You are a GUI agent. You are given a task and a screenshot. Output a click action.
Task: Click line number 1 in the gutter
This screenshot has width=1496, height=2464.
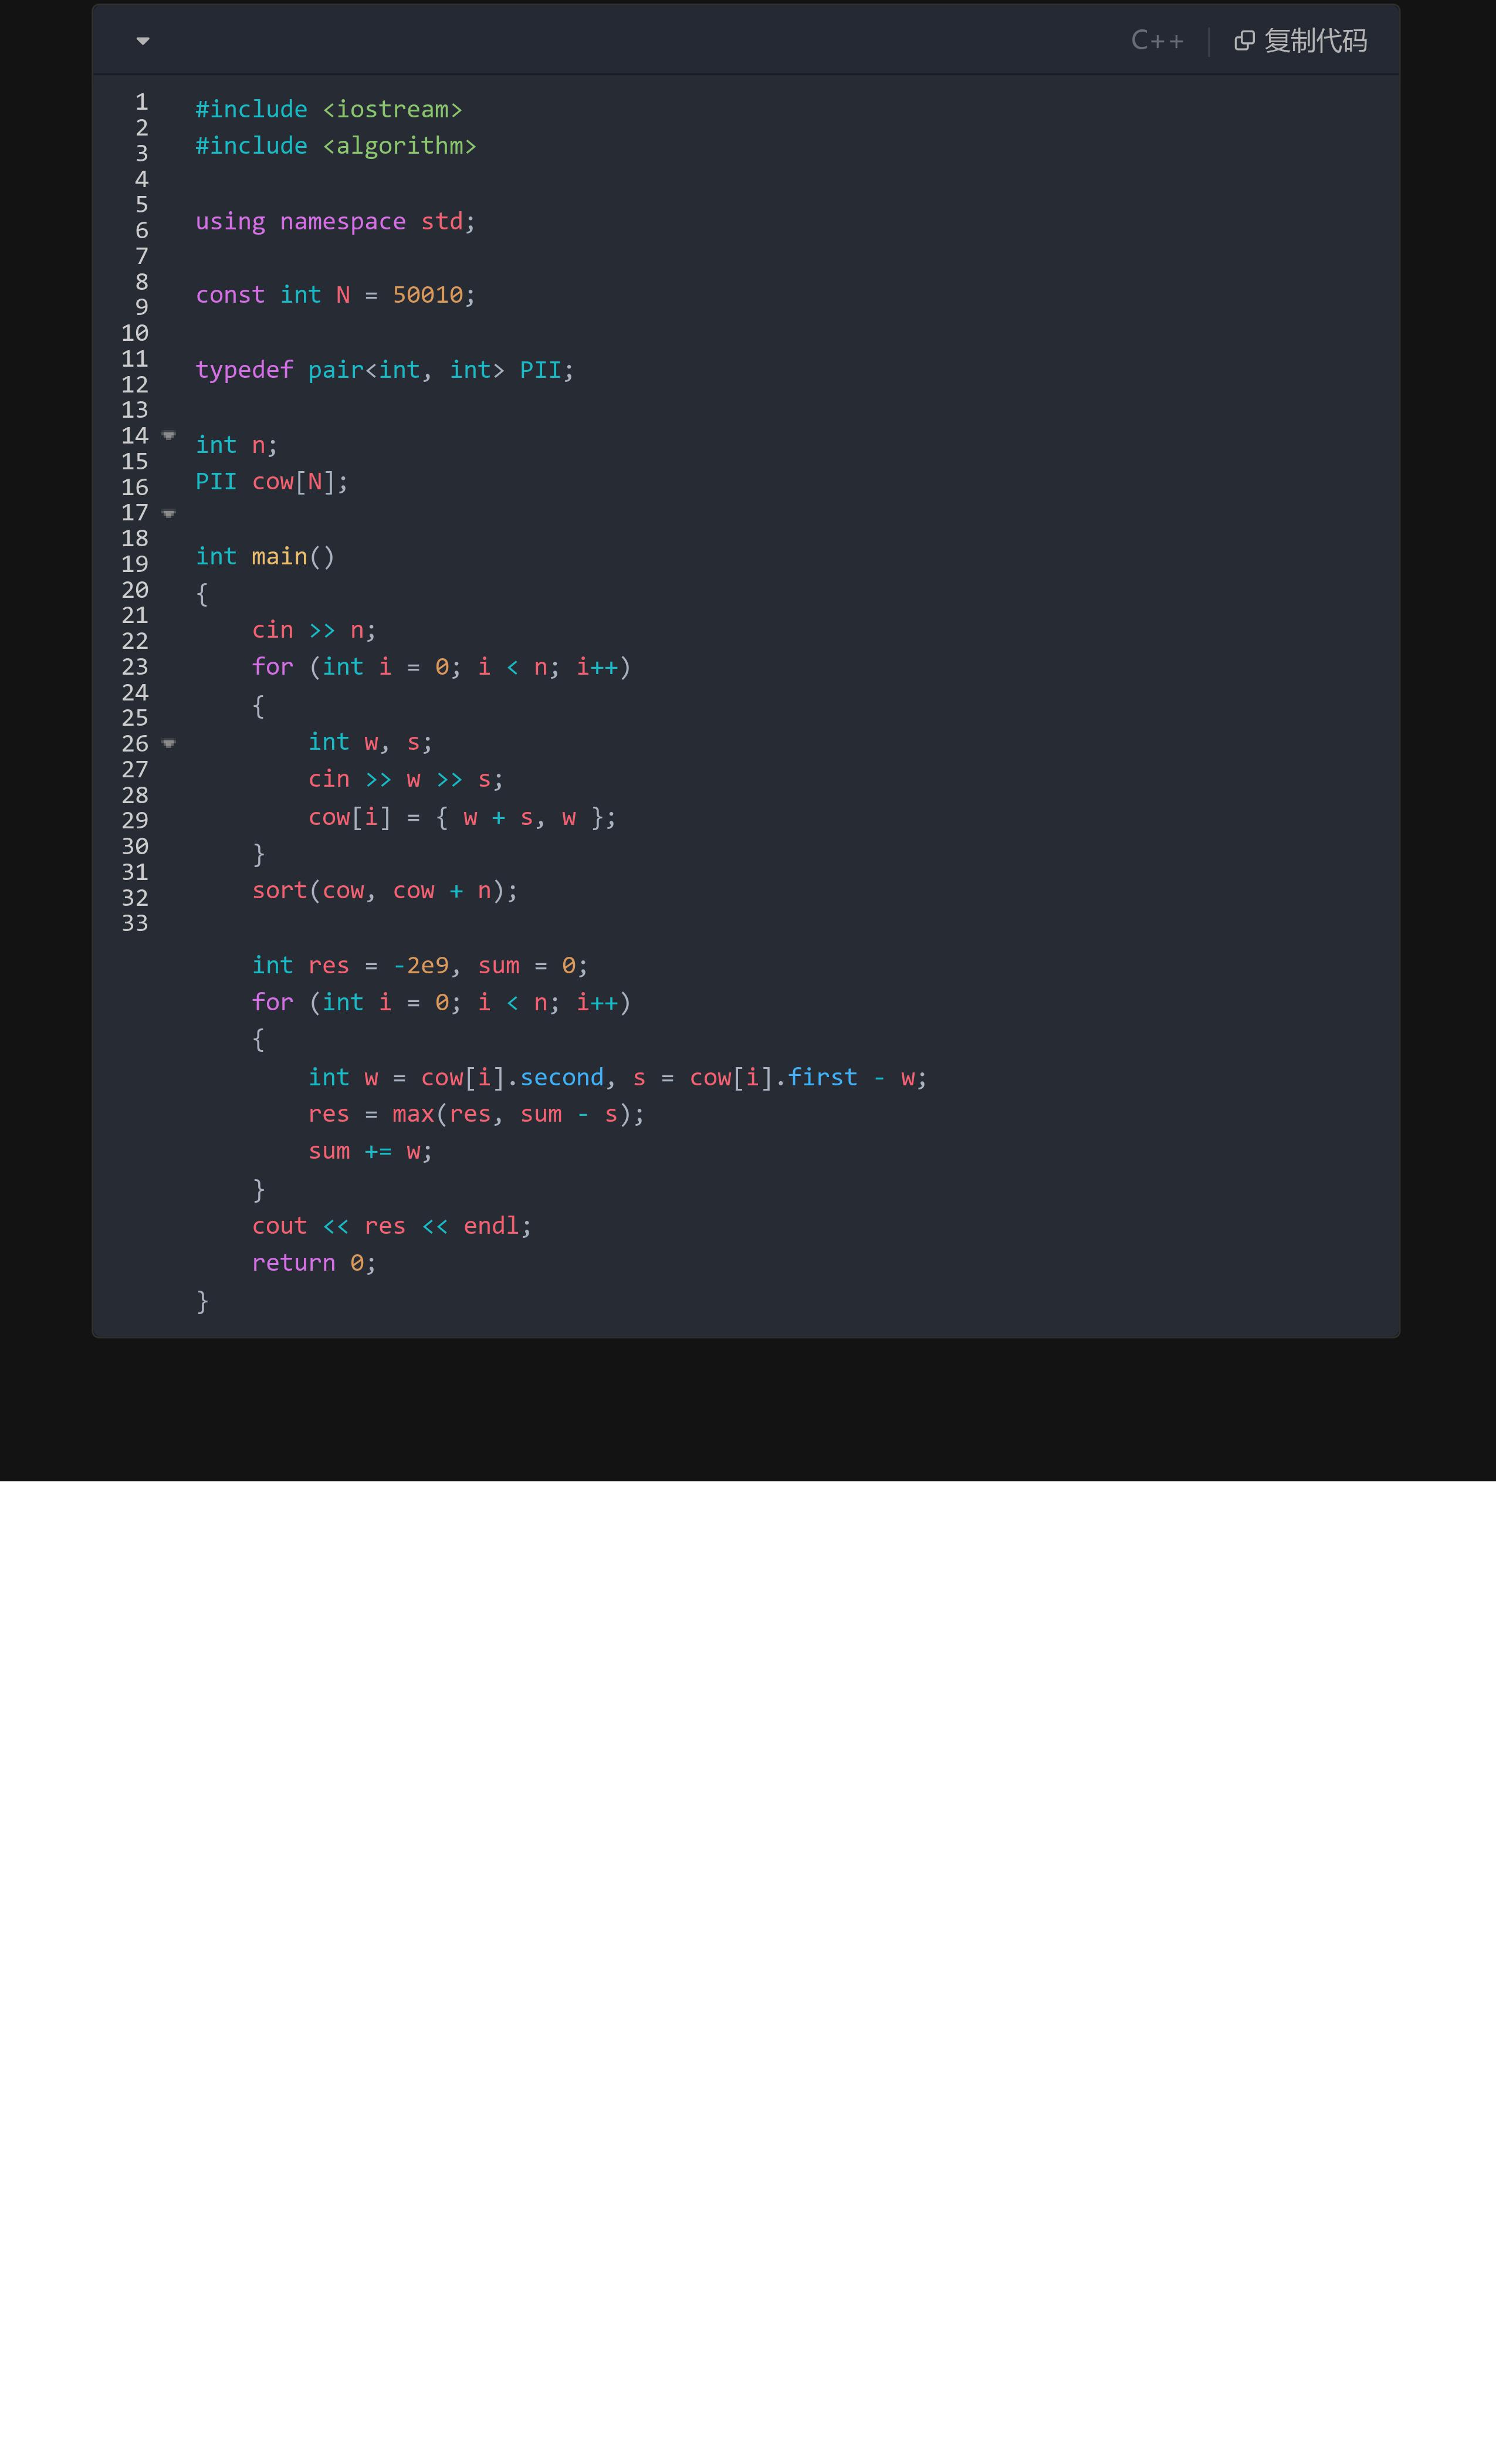click(x=142, y=102)
